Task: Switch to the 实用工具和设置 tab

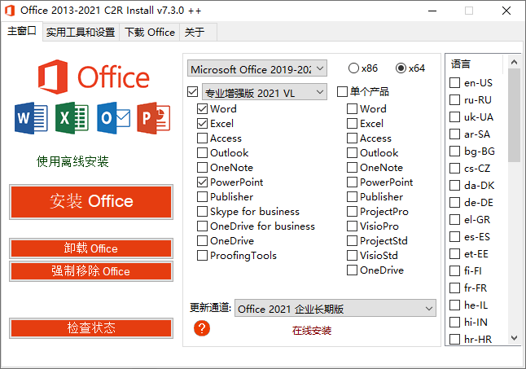Action: tap(81, 33)
